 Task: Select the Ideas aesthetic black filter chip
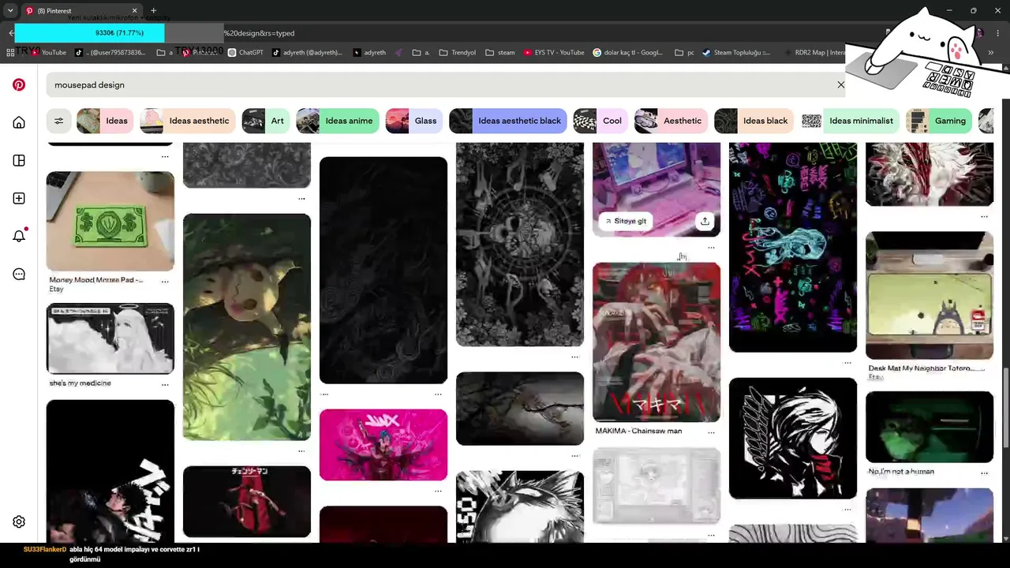click(x=507, y=121)
